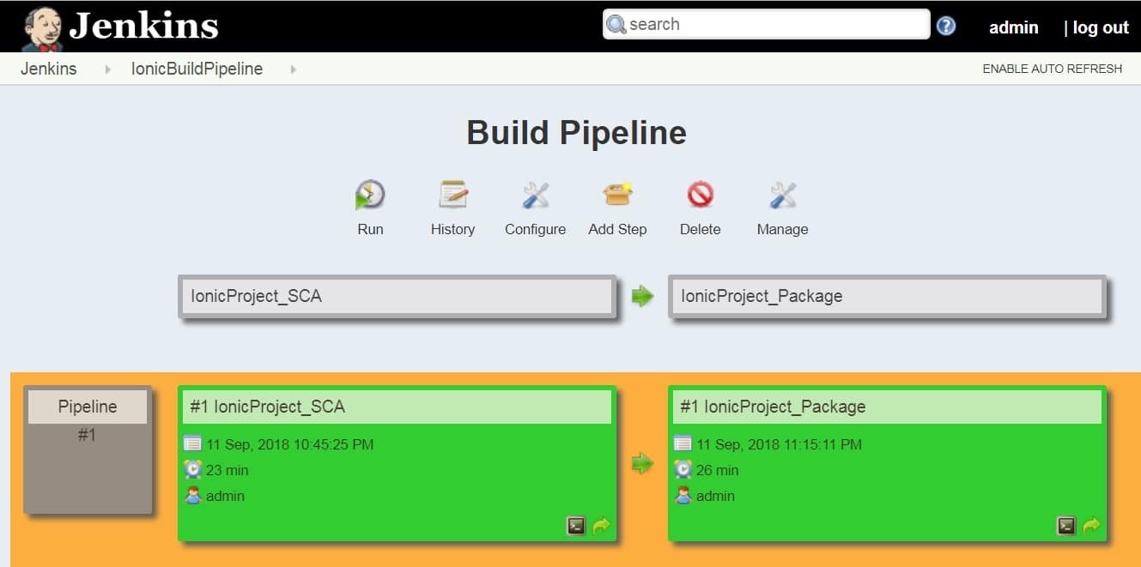Open the Manage tools icon
The image size is (1141, 567).
coord(782,196)
